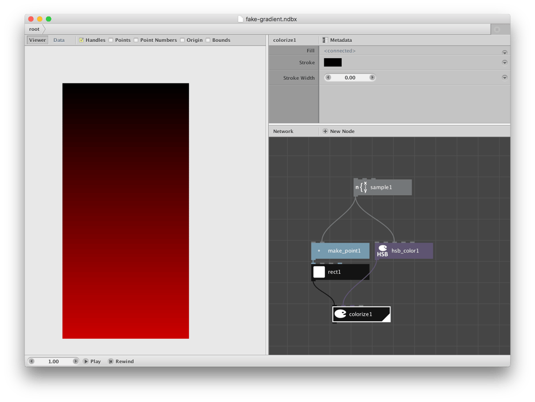The width and height of the screenshot is (535, 402).
Task: Click the frame number field showing 1.00
Action: pos(53,361)
